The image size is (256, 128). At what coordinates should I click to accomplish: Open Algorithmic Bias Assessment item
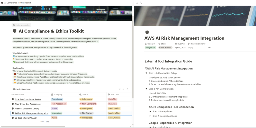click(x=28, y=104)
